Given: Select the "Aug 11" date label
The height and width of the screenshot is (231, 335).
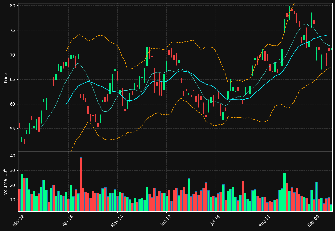Looking at the screenshot, I should [264, 221].
